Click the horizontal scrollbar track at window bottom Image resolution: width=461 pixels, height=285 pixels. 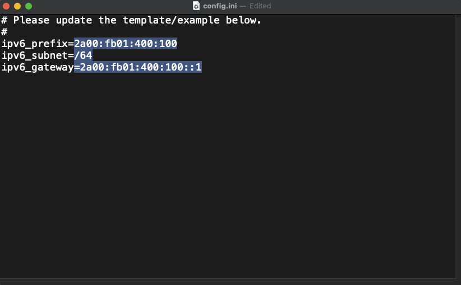pos(227,282)
